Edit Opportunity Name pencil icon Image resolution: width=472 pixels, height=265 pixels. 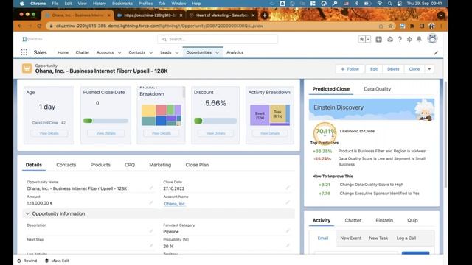click(151, 188)
